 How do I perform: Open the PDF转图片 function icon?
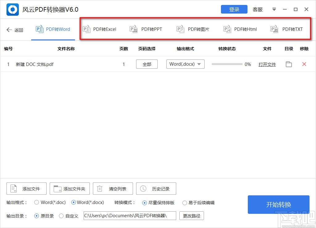[x=181, y=29]
